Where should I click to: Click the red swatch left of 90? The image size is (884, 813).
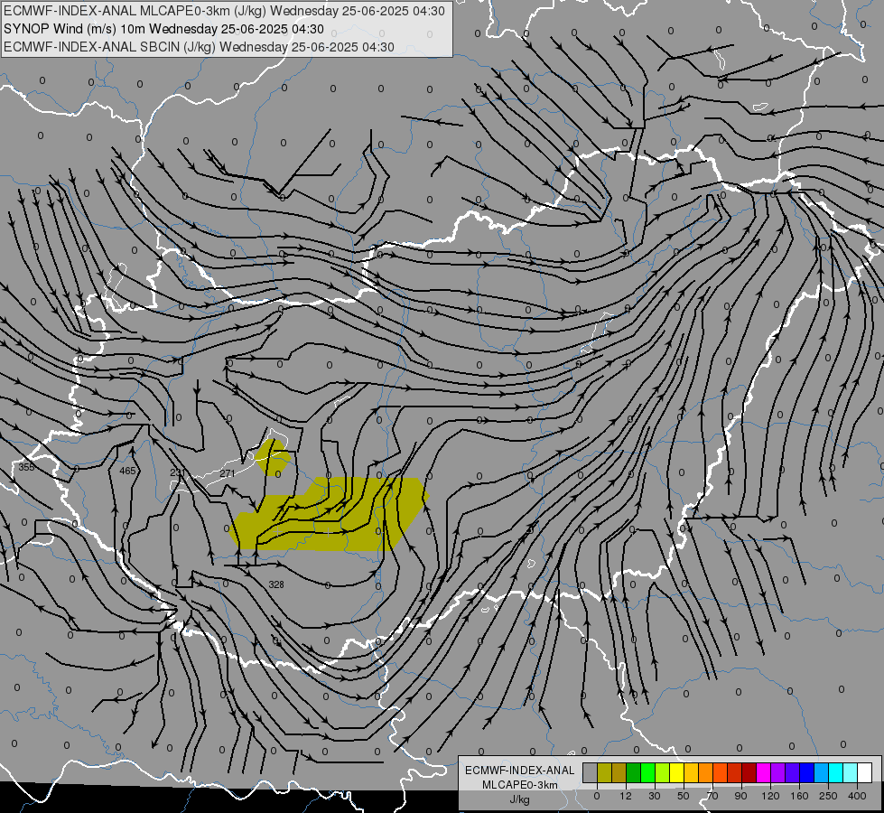(735, 772)
